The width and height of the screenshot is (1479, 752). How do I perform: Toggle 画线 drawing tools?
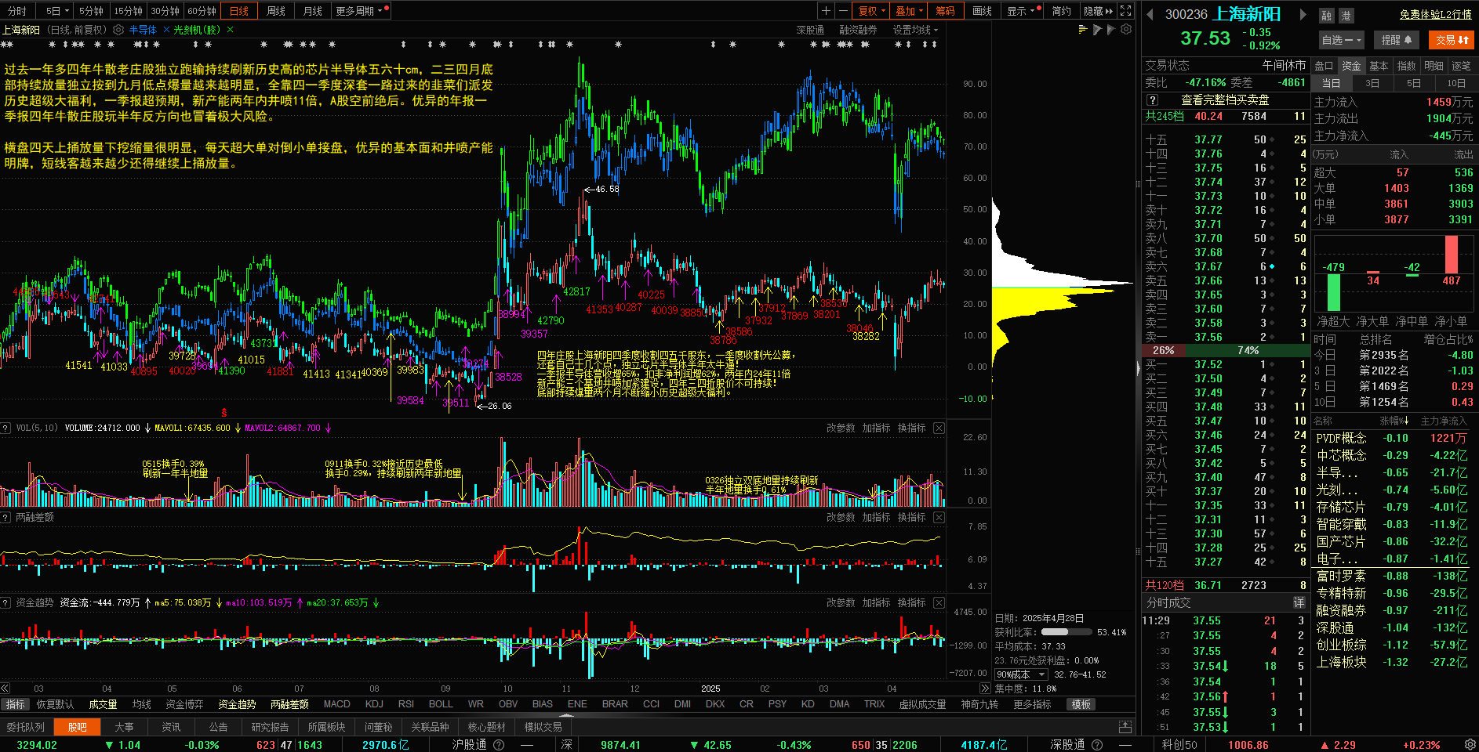[982, 11]
